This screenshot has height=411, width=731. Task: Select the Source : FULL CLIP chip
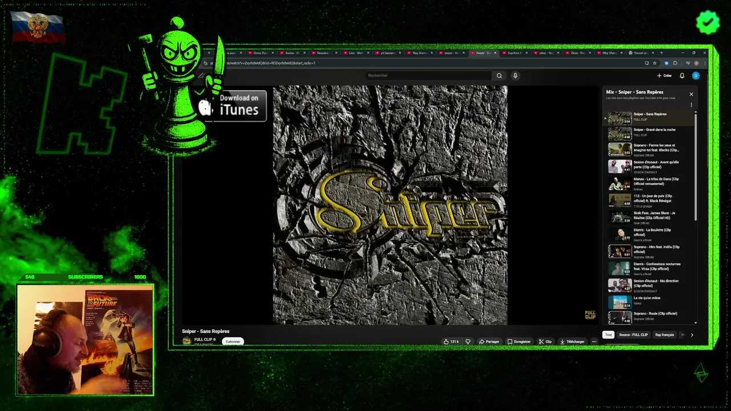[633, 335]
